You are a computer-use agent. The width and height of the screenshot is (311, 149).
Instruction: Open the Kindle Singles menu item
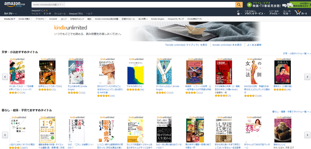pos(158,19)
